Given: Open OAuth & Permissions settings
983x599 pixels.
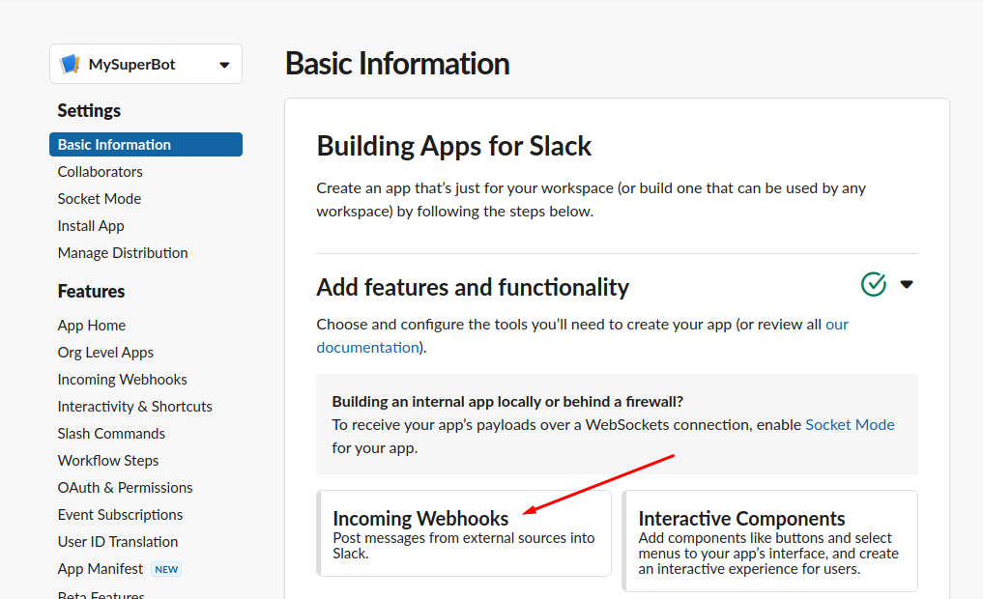Looking at the screenshot, I should tap(126, 488).
